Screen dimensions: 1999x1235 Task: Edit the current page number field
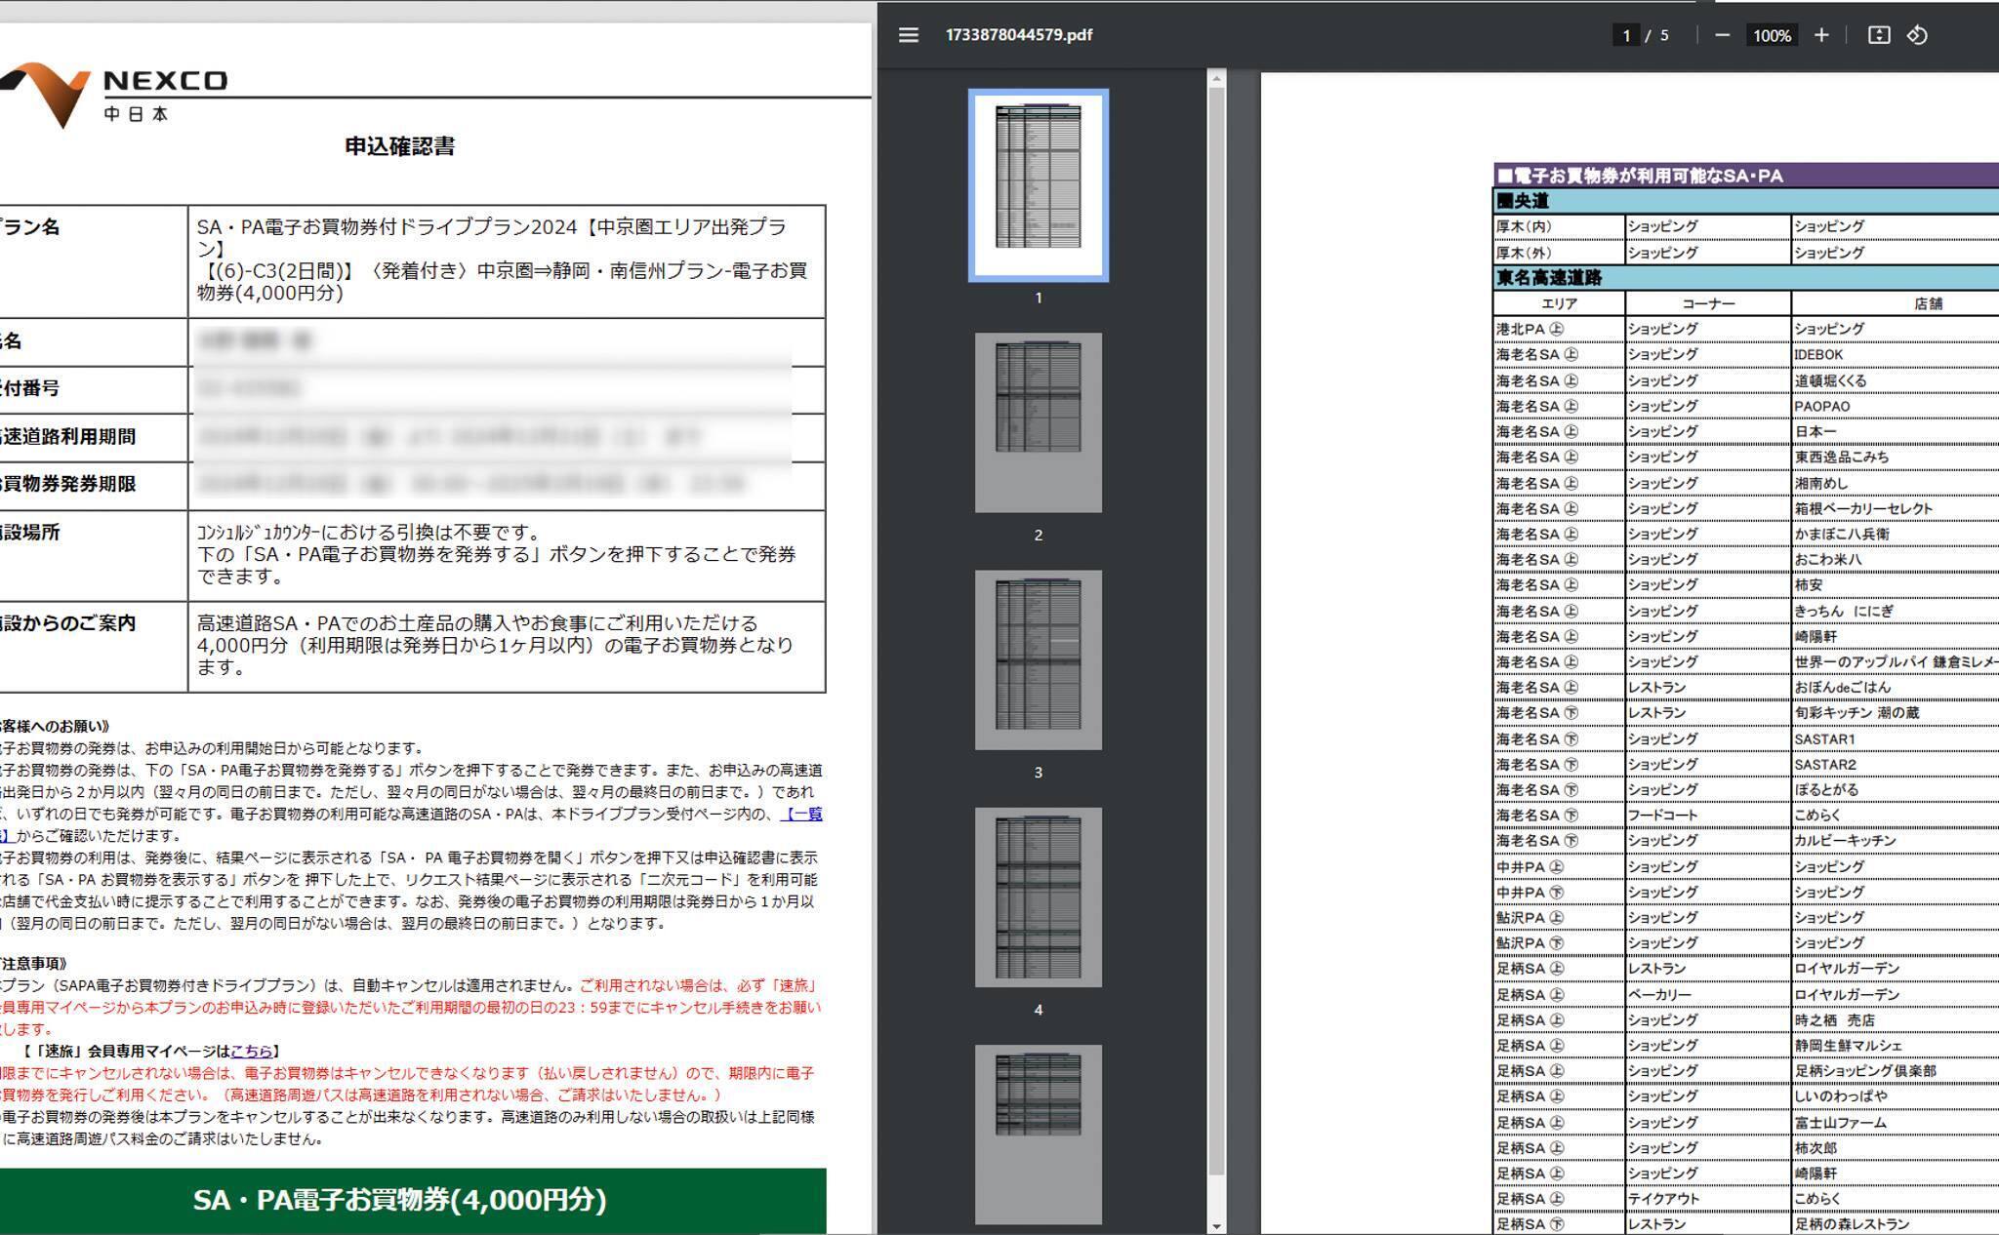1626,35
